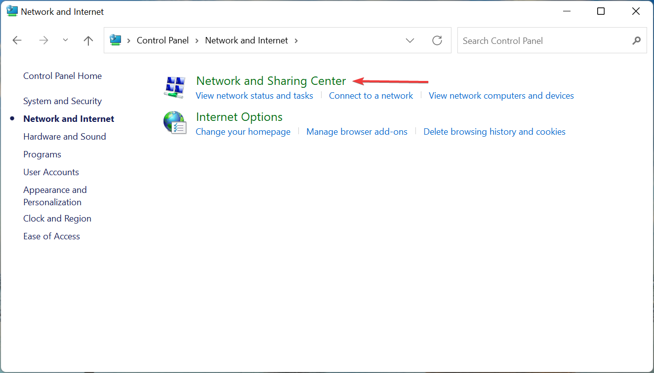Expand recent locations next to Forward arrow
This screenshot has height=373, width=654.
[x=65, y=40]
